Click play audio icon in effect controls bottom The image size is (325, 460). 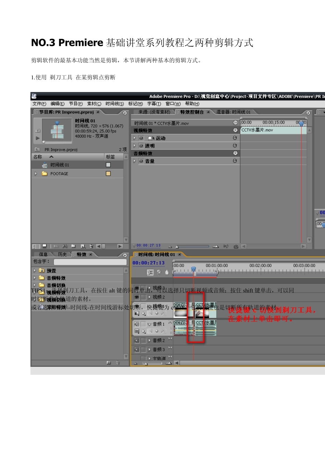[226, 246]
